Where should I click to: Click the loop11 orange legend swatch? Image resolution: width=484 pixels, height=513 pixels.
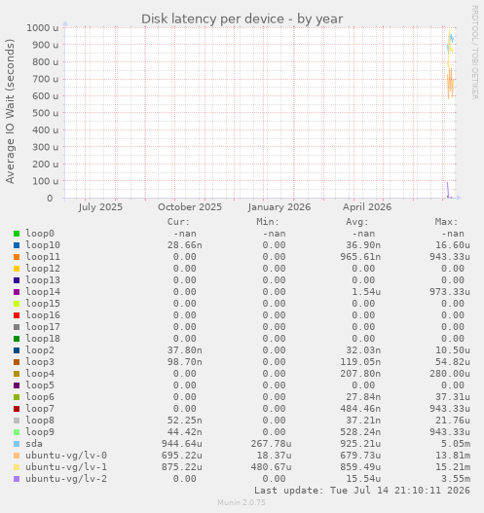pyautogui.click(x=17, y=257)
